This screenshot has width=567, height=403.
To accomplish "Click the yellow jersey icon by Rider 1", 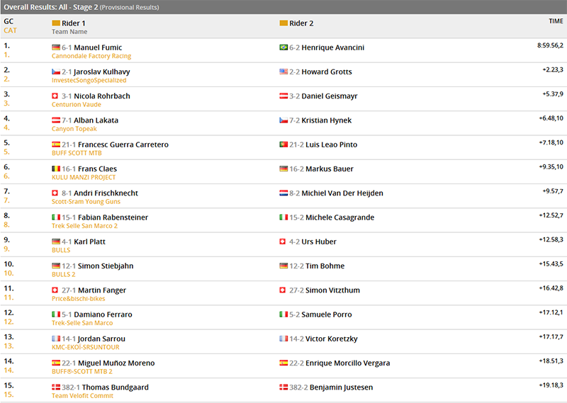I will pyautogui.click(x=56, y=23).
